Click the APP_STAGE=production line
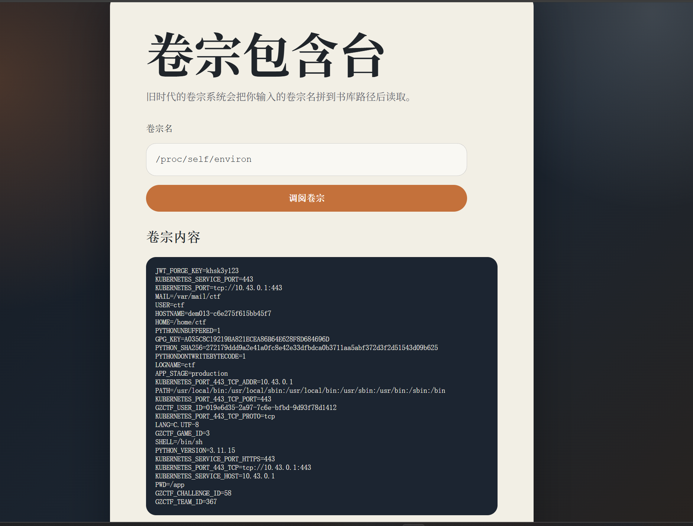This screenshot has height=526, width=693. (x=191, y=373)
